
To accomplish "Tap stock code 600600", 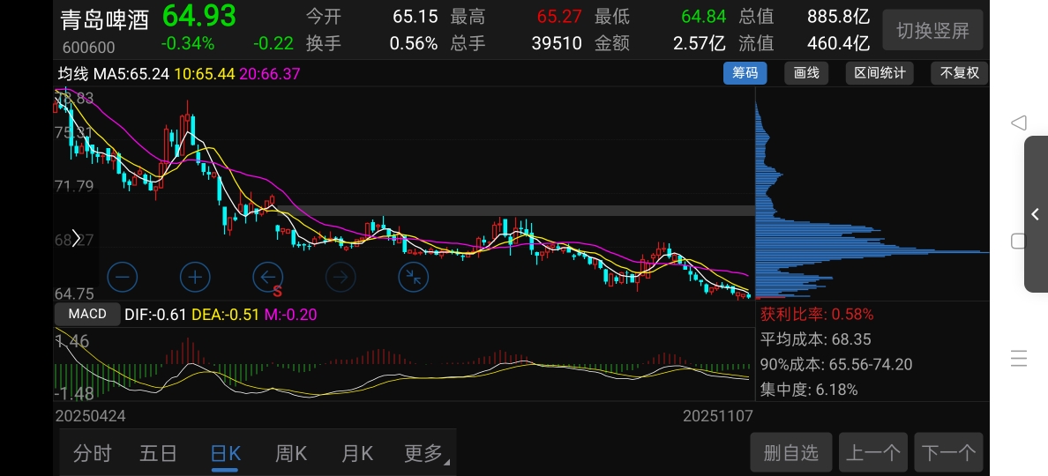I will 89,48.
